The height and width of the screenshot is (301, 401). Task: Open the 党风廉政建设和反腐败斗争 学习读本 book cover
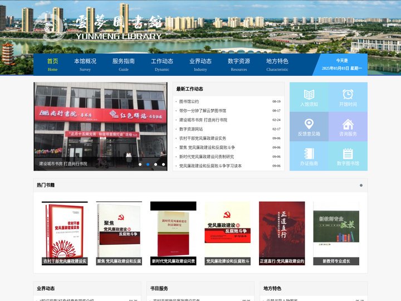click(x=228, y=233)
